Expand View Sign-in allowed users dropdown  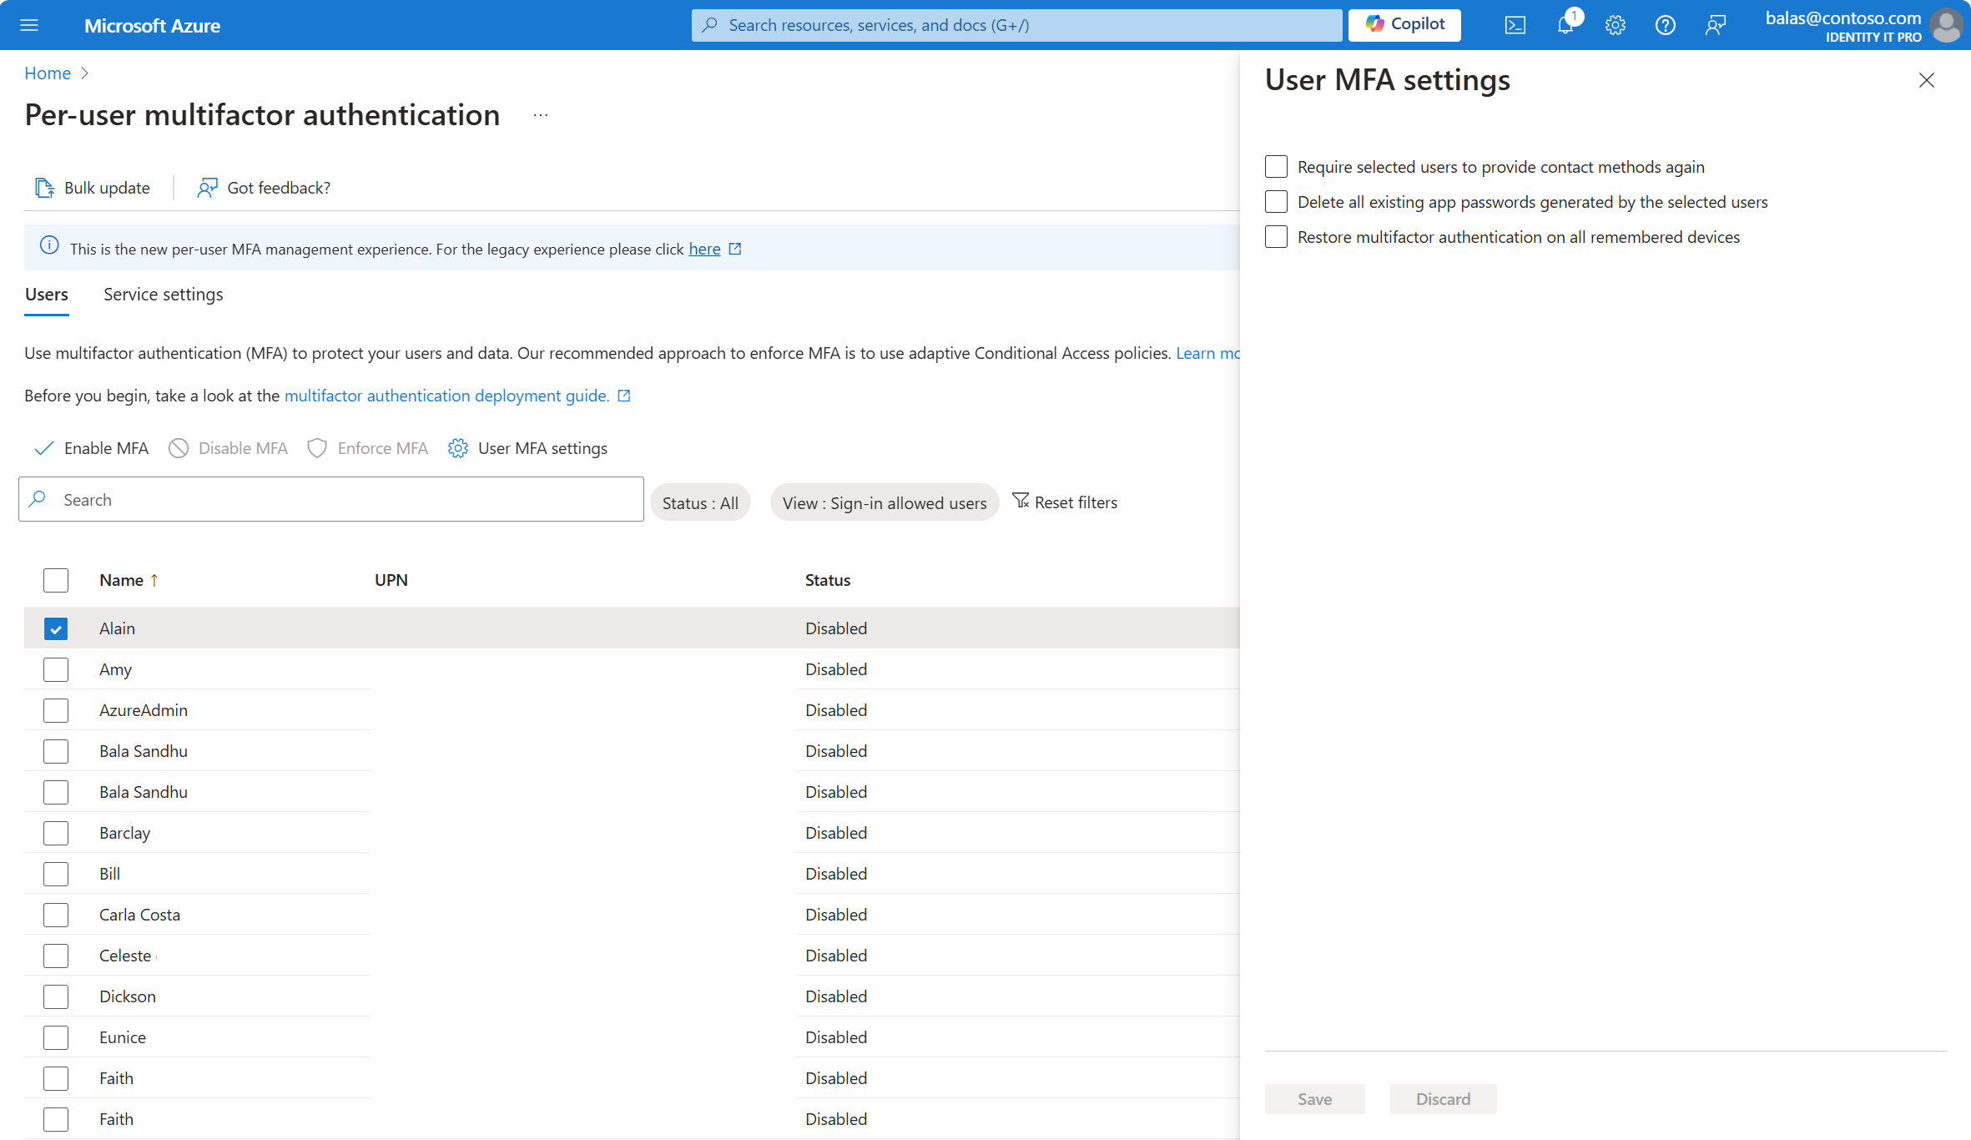coord(883,501)
